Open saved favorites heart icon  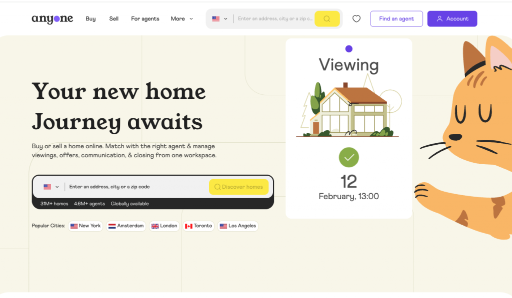pyautogui.click(x=356, y=19)
